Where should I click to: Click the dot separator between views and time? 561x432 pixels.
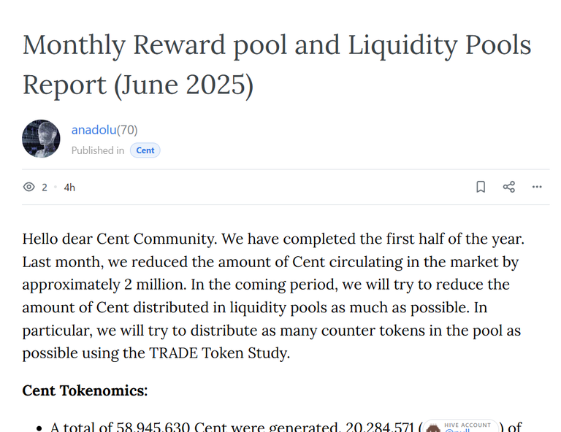[x=56, y=187]
